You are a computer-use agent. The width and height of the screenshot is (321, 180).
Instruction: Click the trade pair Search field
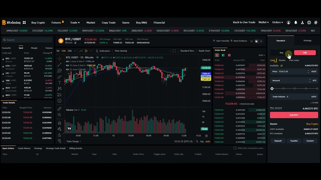(x=27, y=40)
